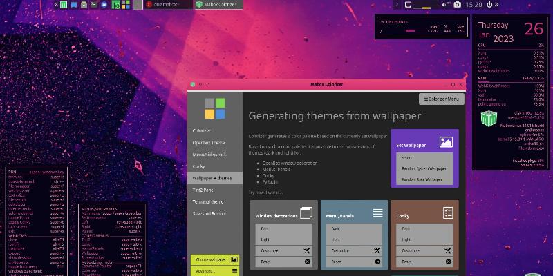The height and width of the screenshot is (276, 553).
Task: Apply Dark theme for Window decorations
Action: pyautogui.click(x=283, y=228)
